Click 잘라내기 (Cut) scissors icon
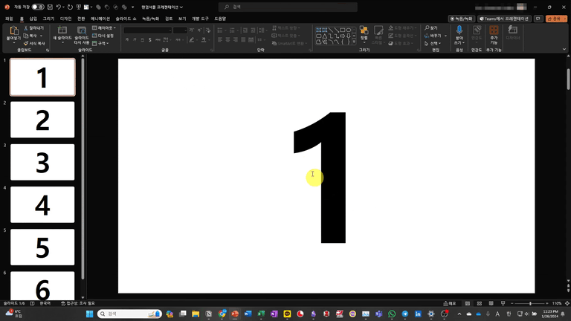Screen dimensions: 571x321 coord(26,28)
